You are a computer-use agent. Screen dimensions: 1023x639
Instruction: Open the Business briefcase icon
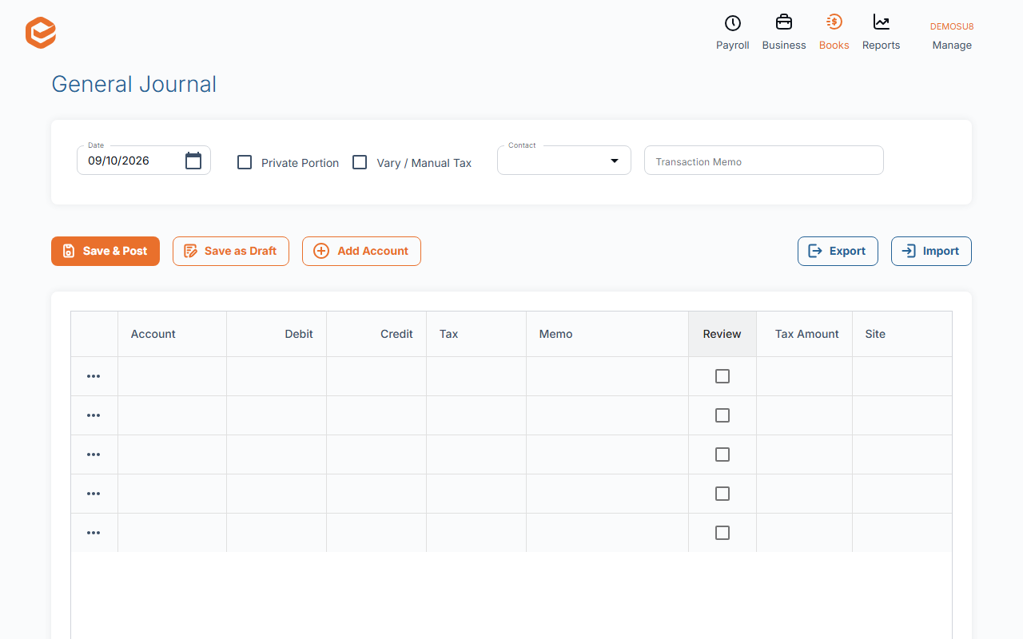point(784,22)
